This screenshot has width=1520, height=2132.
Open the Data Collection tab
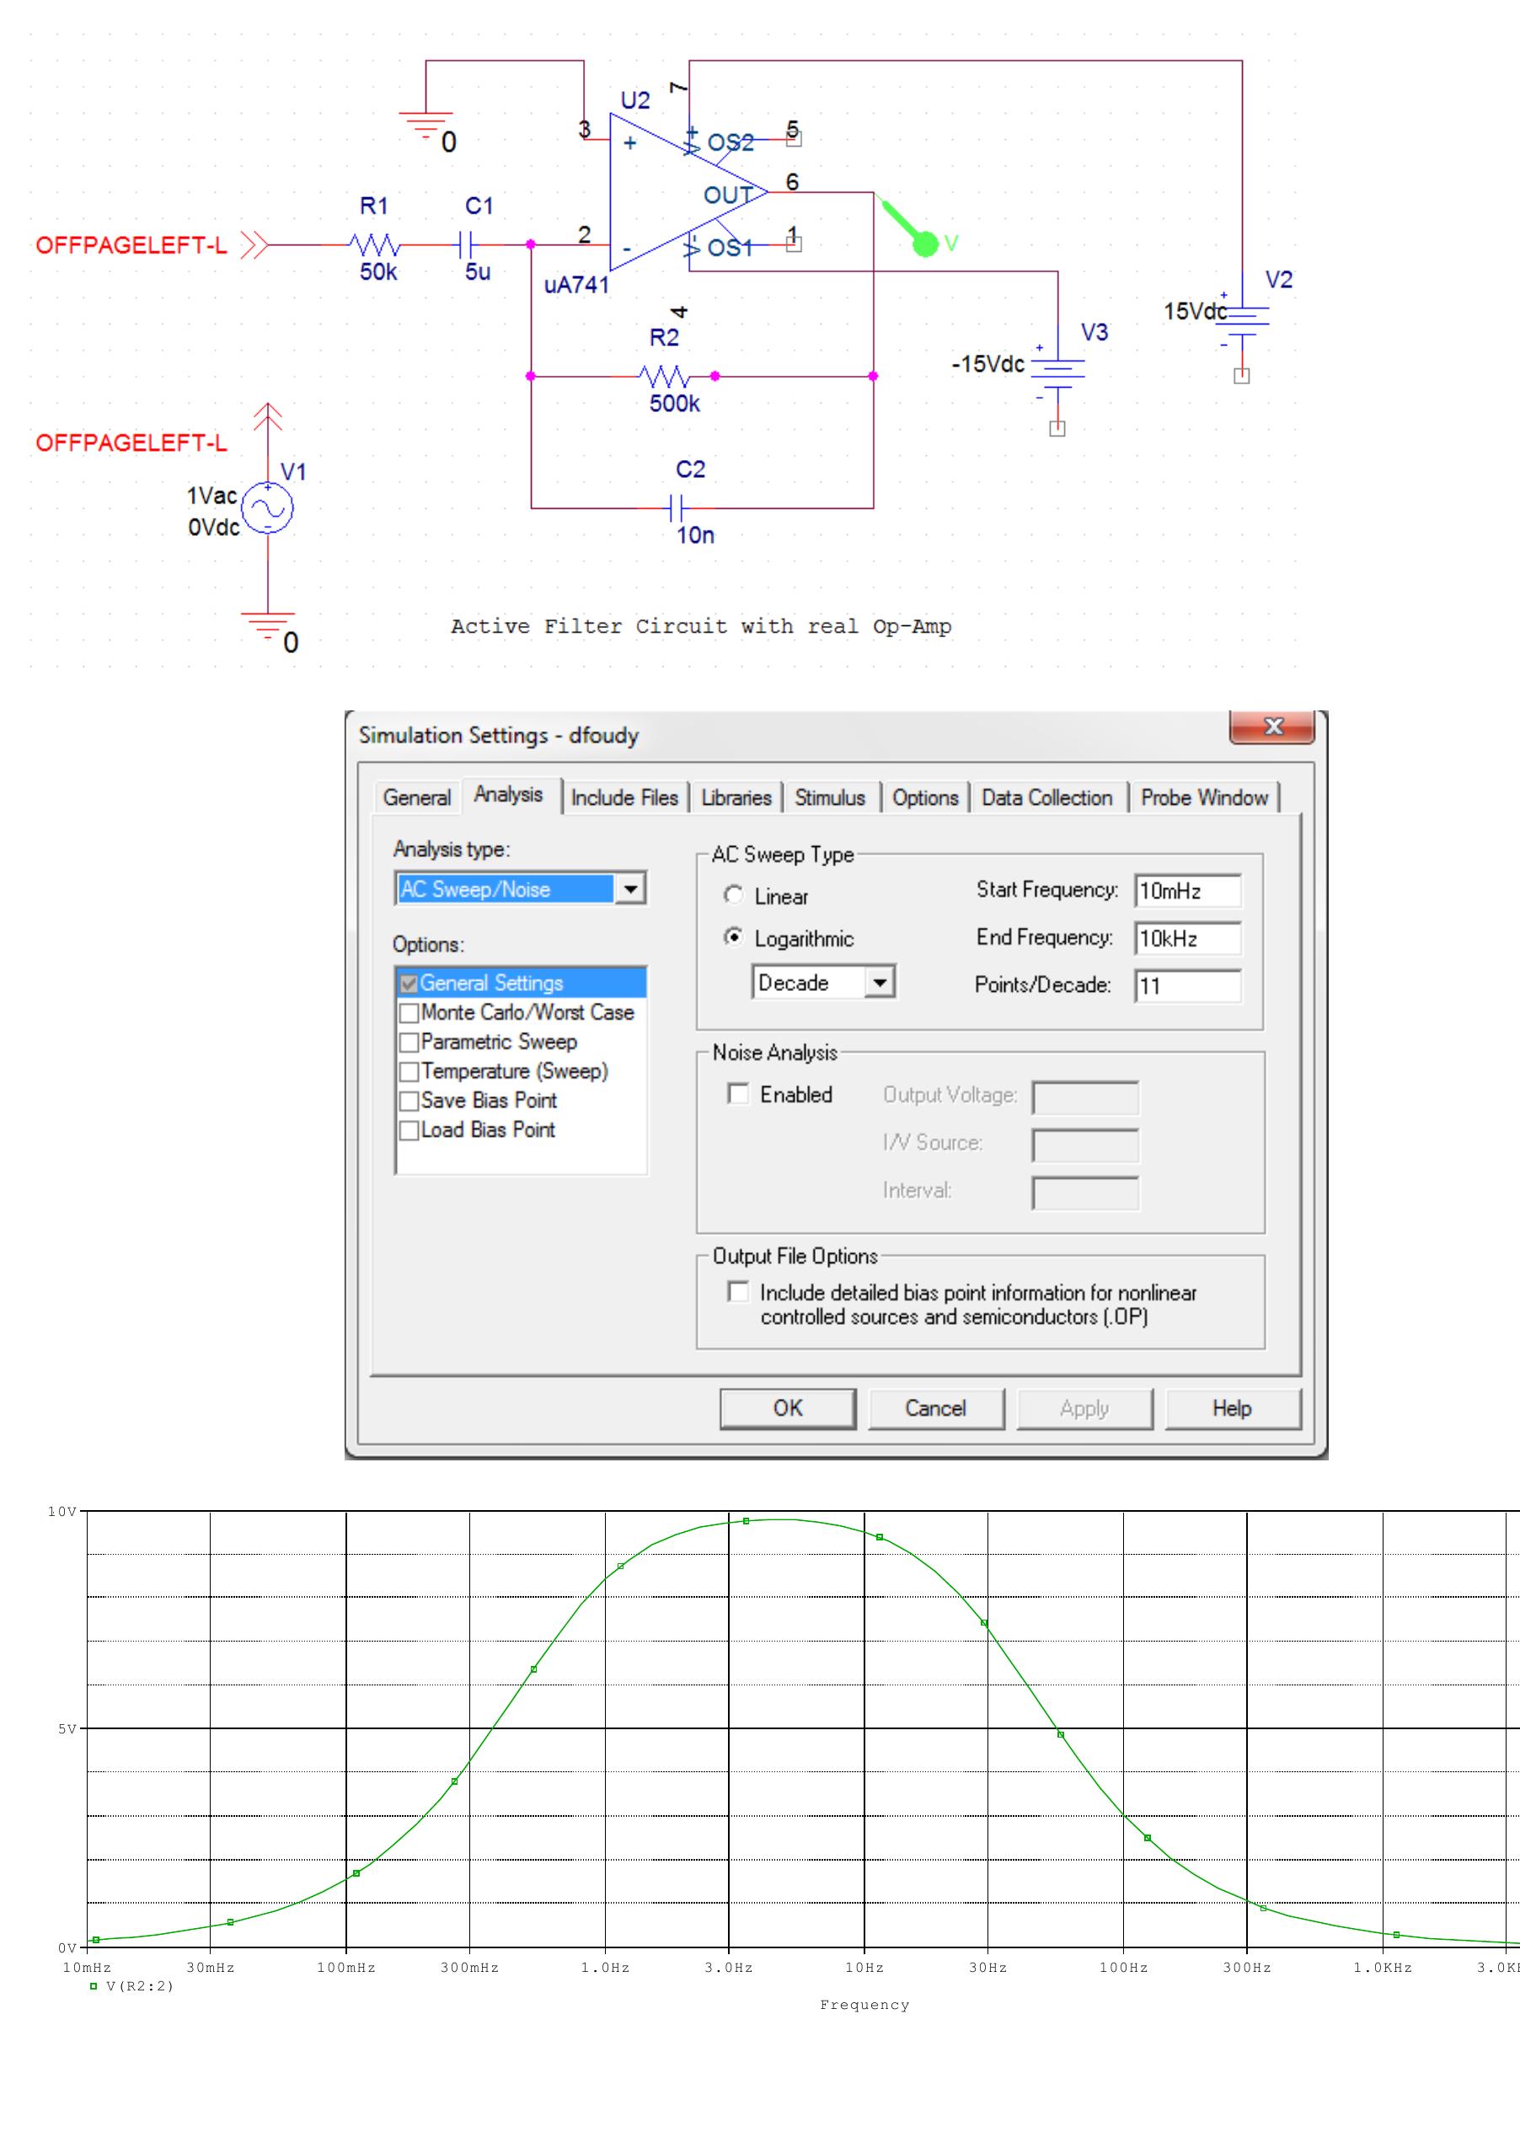pyautogui.click(x=1047, y=797)
